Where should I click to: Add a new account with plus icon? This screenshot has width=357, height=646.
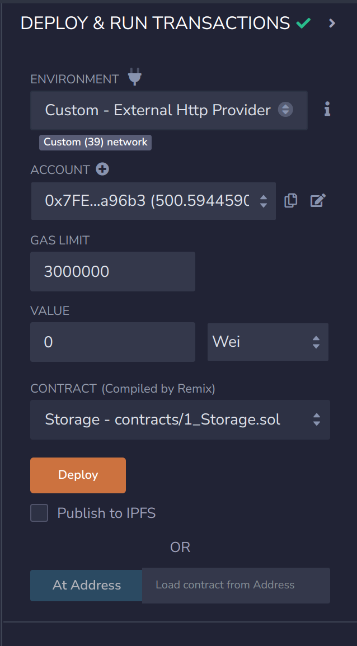(102, 169)
